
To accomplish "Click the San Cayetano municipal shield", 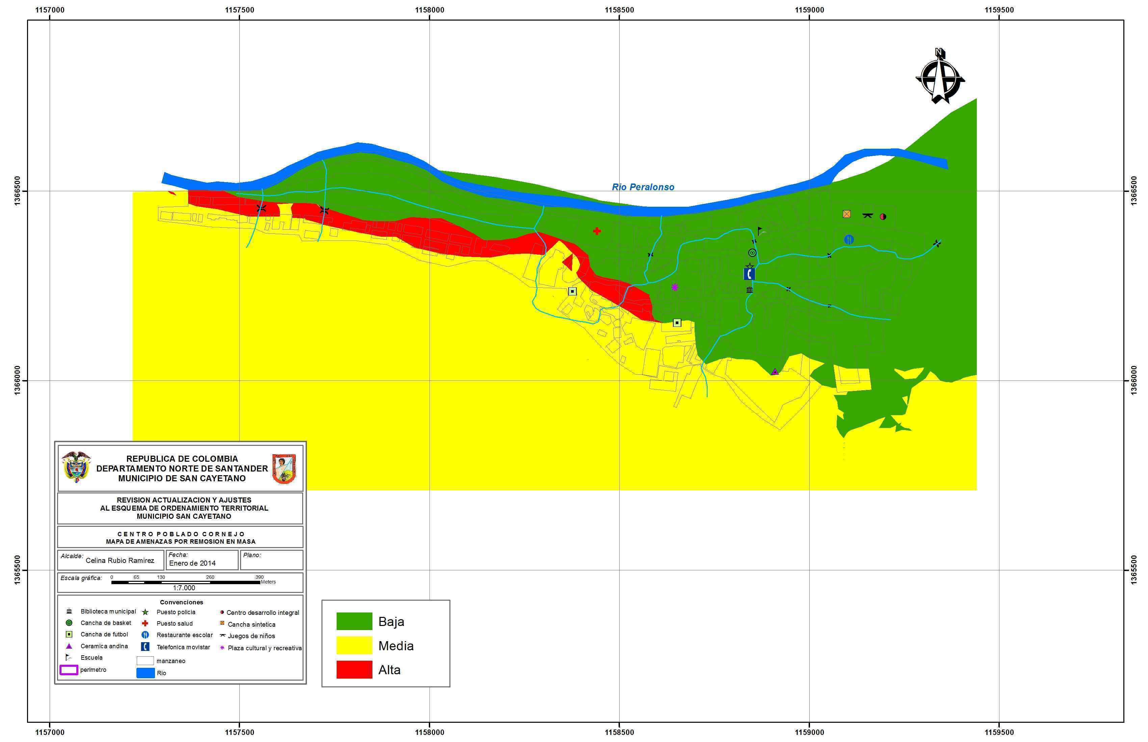I will pyautogui.click(x=284, y=468).
